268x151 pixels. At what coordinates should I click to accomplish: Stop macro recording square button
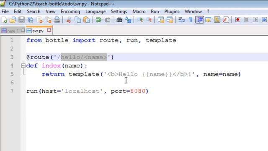(x=247, y=20)
